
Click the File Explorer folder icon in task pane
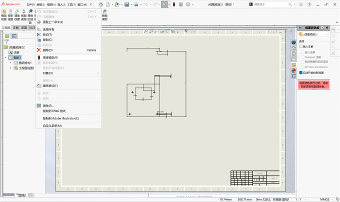[x=293, y=59]
